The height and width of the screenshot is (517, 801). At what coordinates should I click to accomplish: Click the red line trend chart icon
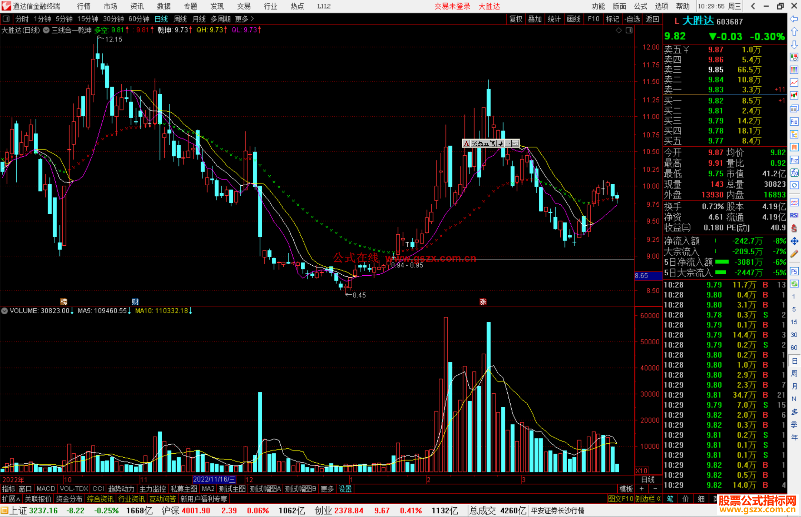[x=794, y=83]
